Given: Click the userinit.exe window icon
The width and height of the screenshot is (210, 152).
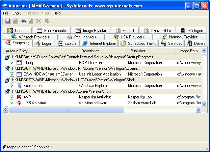Looking at the screenshot, I should point(19,74).
